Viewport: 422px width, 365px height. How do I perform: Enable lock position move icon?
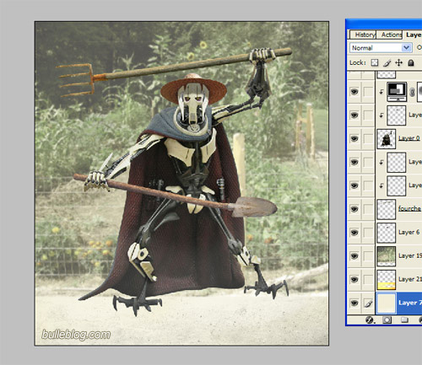398,62
